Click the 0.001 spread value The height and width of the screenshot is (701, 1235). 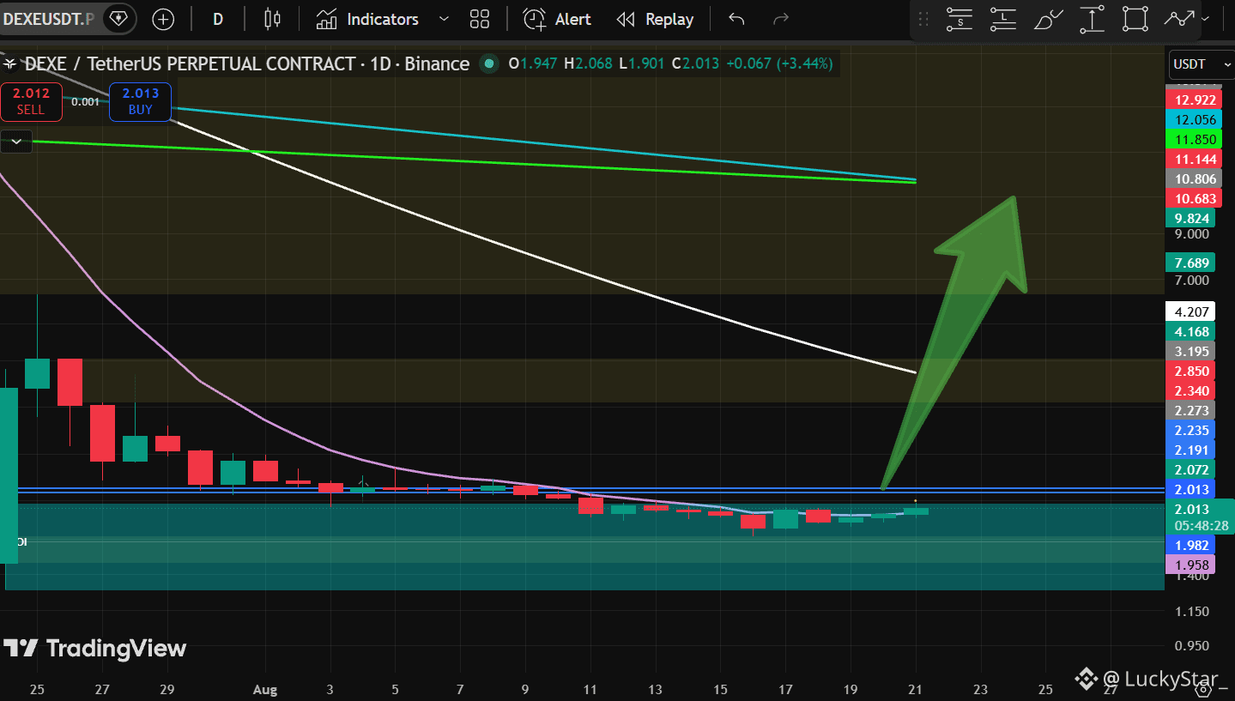click(85, 101)
